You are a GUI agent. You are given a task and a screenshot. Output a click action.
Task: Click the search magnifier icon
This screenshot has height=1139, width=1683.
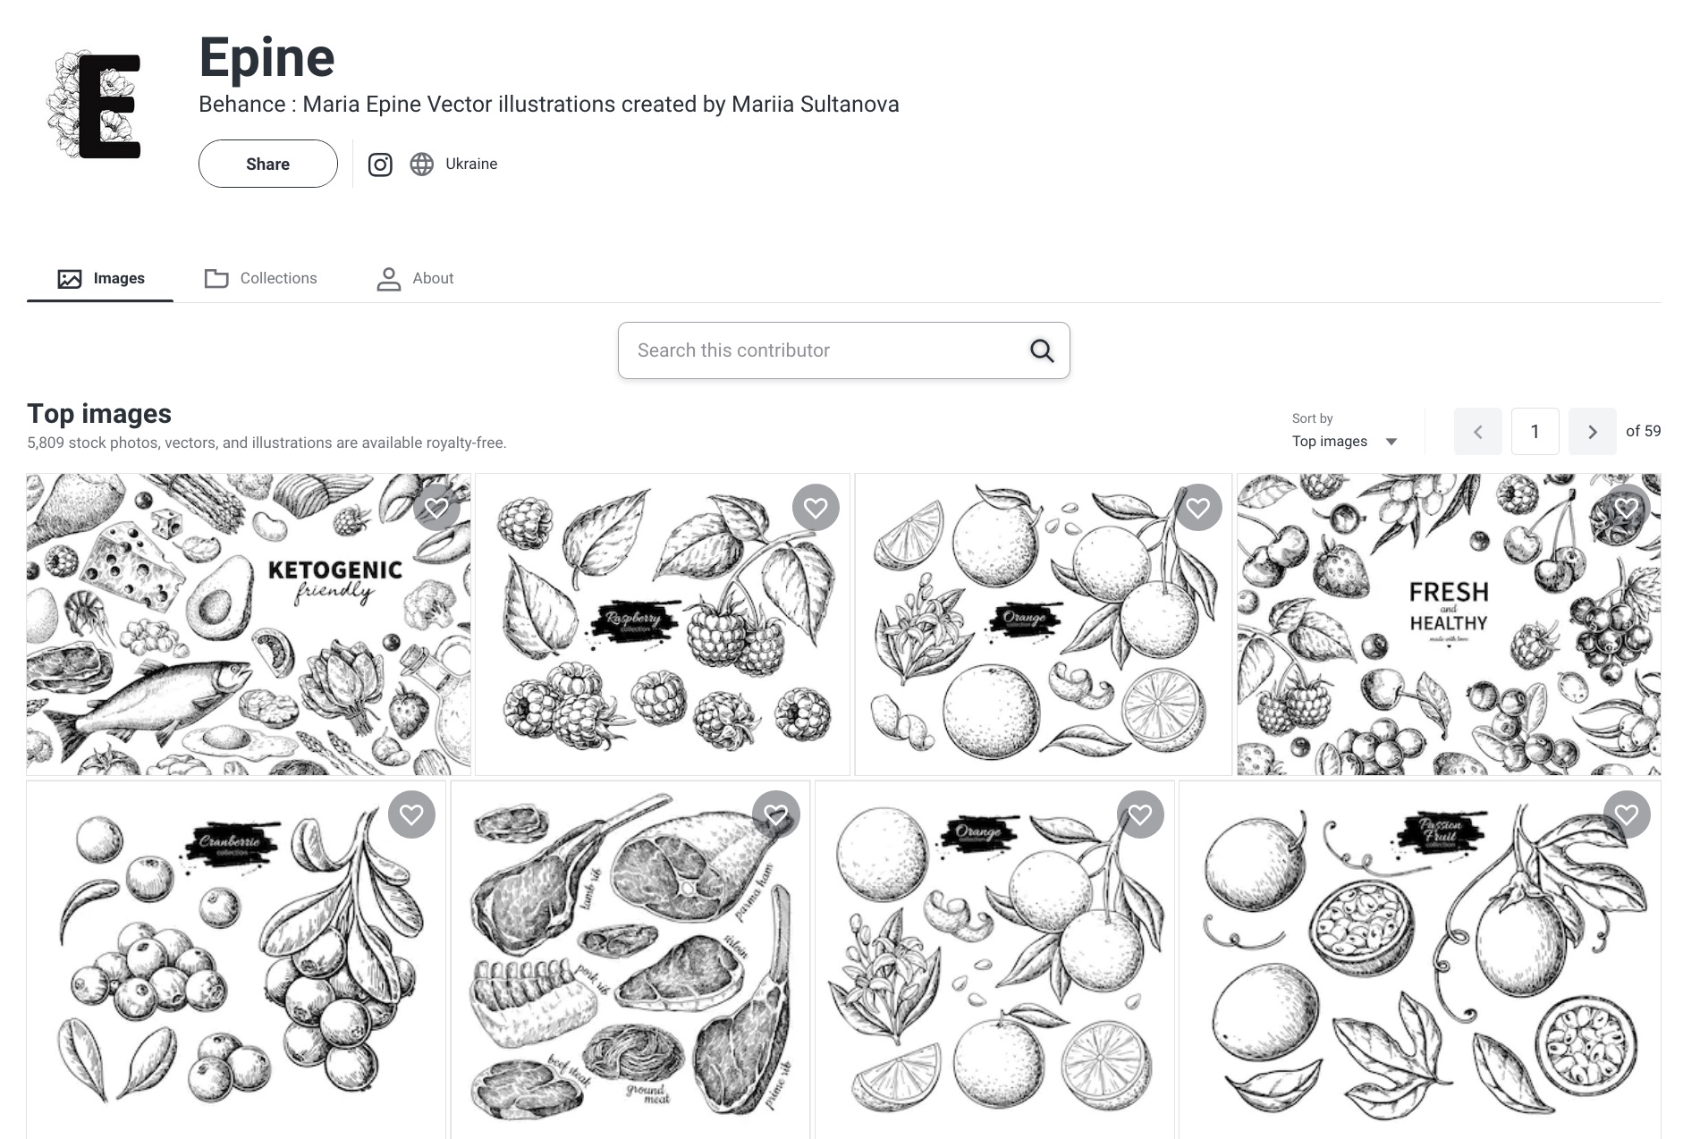coord(1041,350)
